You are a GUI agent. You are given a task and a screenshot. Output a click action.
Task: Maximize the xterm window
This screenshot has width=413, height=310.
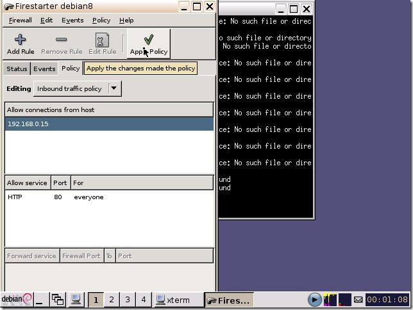point(294,9)
